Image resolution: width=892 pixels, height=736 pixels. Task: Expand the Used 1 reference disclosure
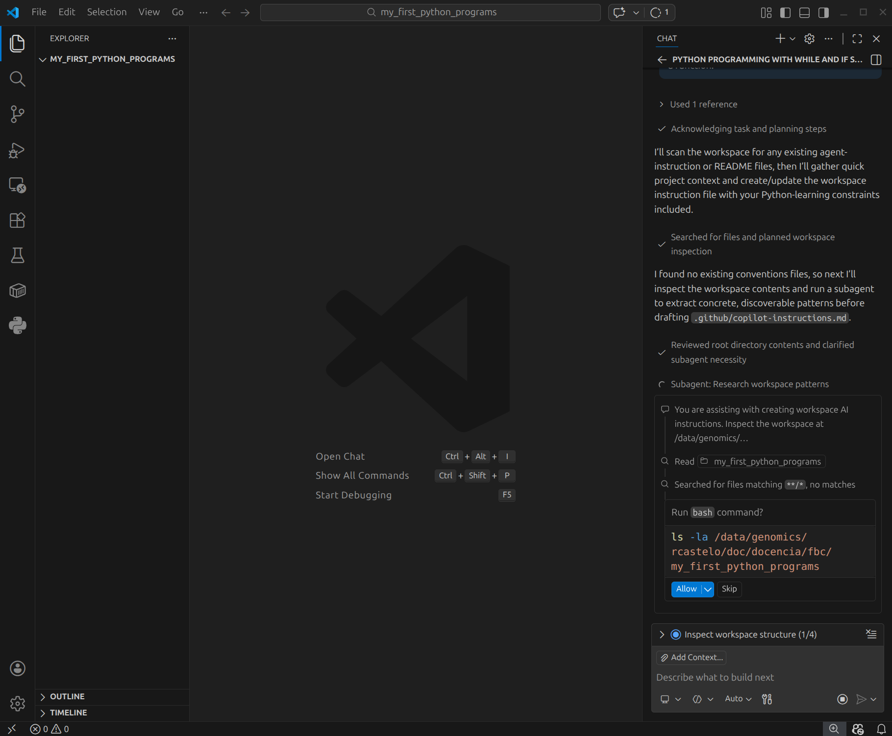coord(703,104)
